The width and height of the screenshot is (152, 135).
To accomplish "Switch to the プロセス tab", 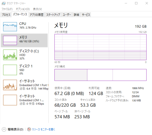I will coord(6,15).
